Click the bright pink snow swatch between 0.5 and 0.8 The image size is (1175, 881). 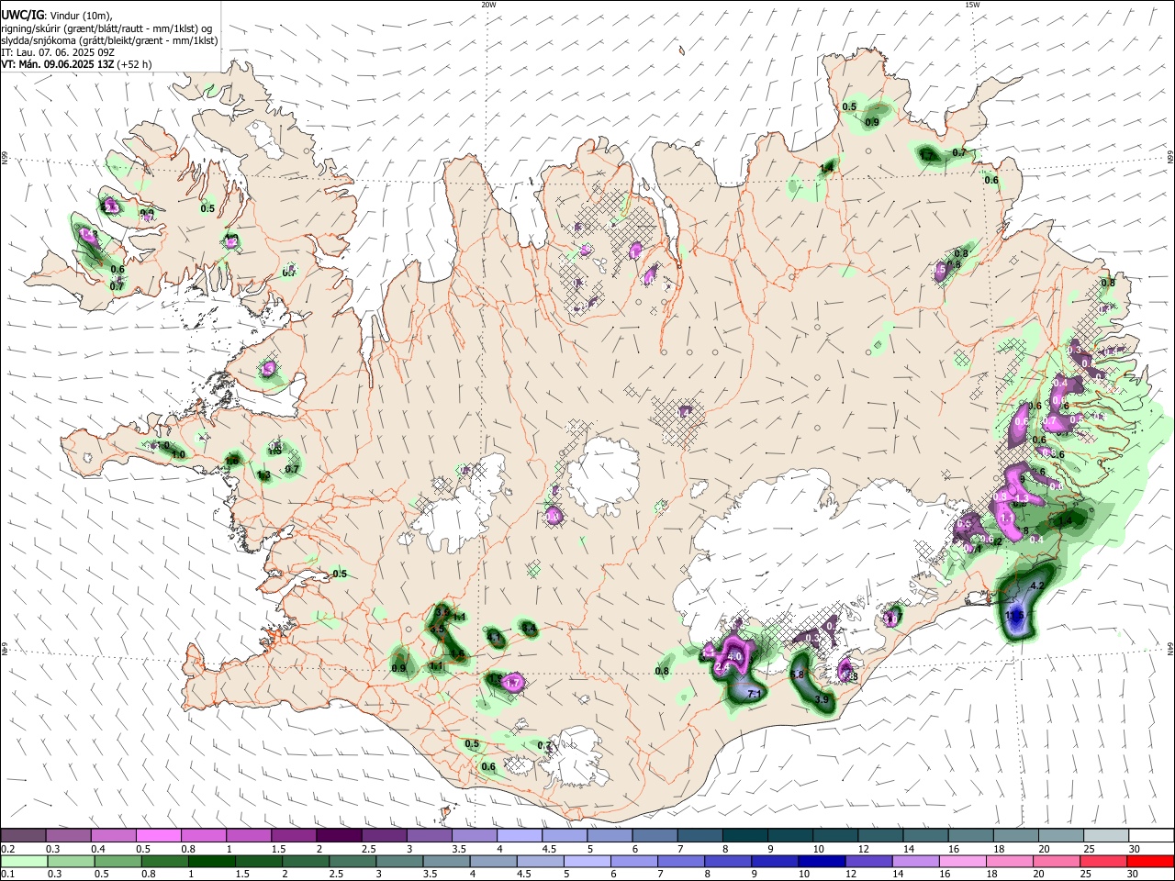pos(158,836)
